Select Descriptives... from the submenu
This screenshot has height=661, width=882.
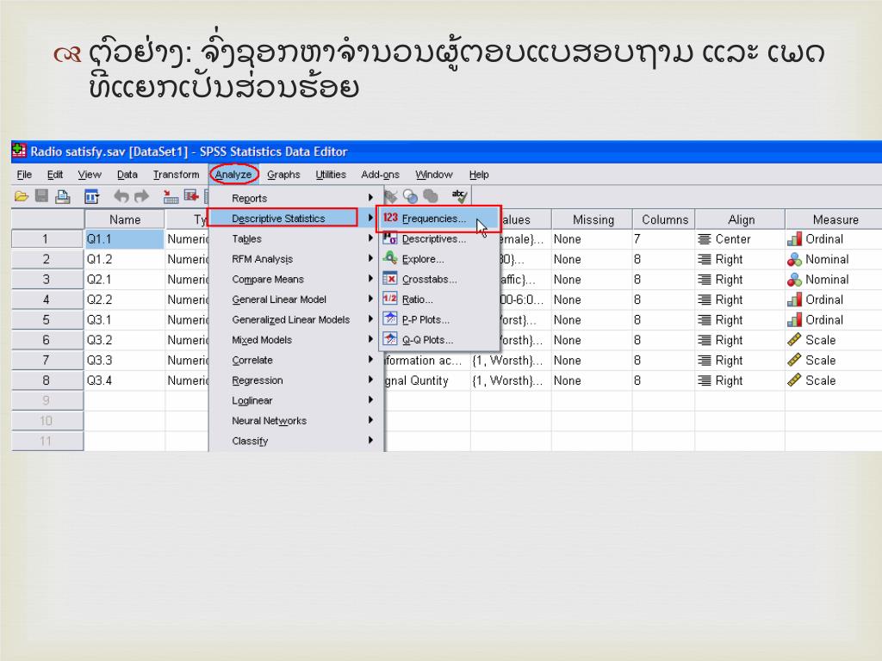point(438,239)
